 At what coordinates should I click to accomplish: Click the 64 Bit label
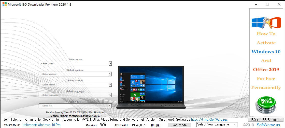pyautogui.click(x=155, y=125)
